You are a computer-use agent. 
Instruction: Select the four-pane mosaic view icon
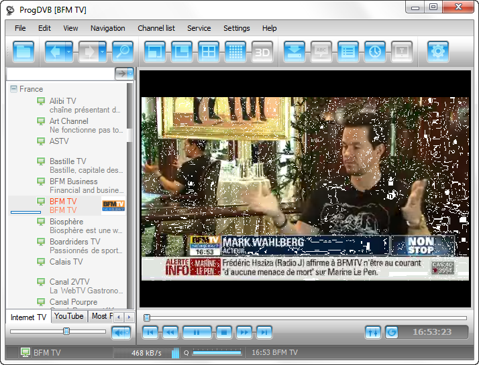click(x=209, y=52)
